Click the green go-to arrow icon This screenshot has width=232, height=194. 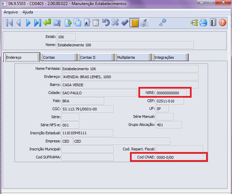tap(47, 22)
